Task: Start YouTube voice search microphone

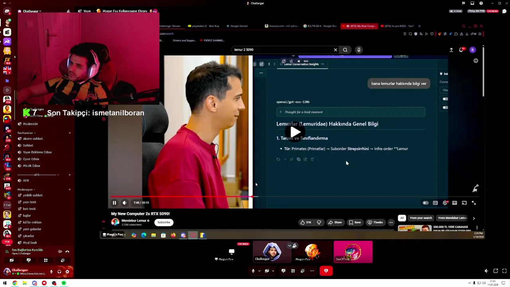Action: (359, 50)
